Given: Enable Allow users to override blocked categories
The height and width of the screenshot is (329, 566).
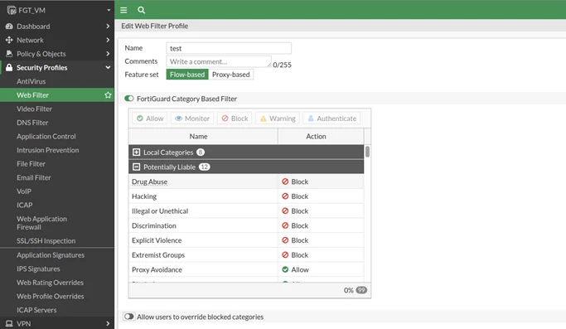Looking at the screenshot, I should (129, 317).
